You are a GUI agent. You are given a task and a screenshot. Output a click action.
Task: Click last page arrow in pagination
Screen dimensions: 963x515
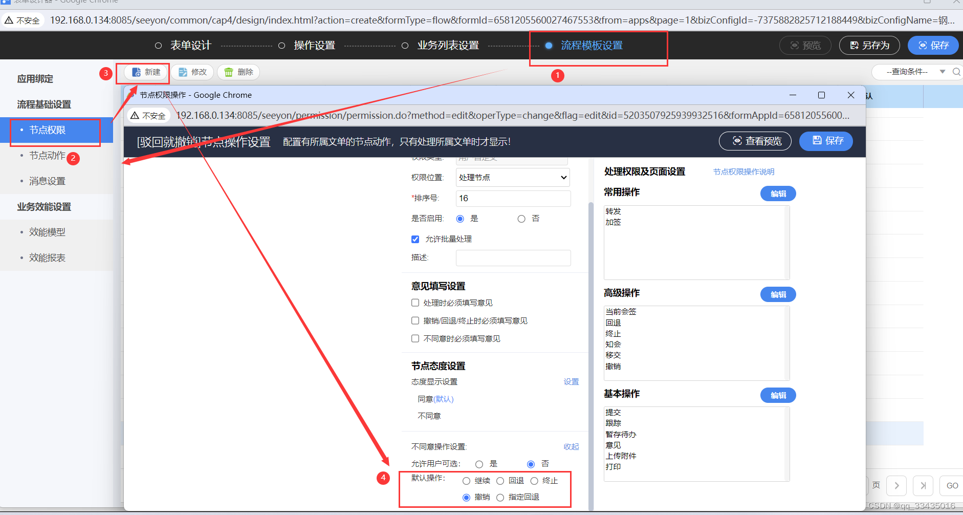(923, 486)
